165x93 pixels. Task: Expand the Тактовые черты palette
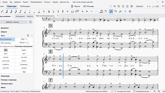tap(7, 84)
